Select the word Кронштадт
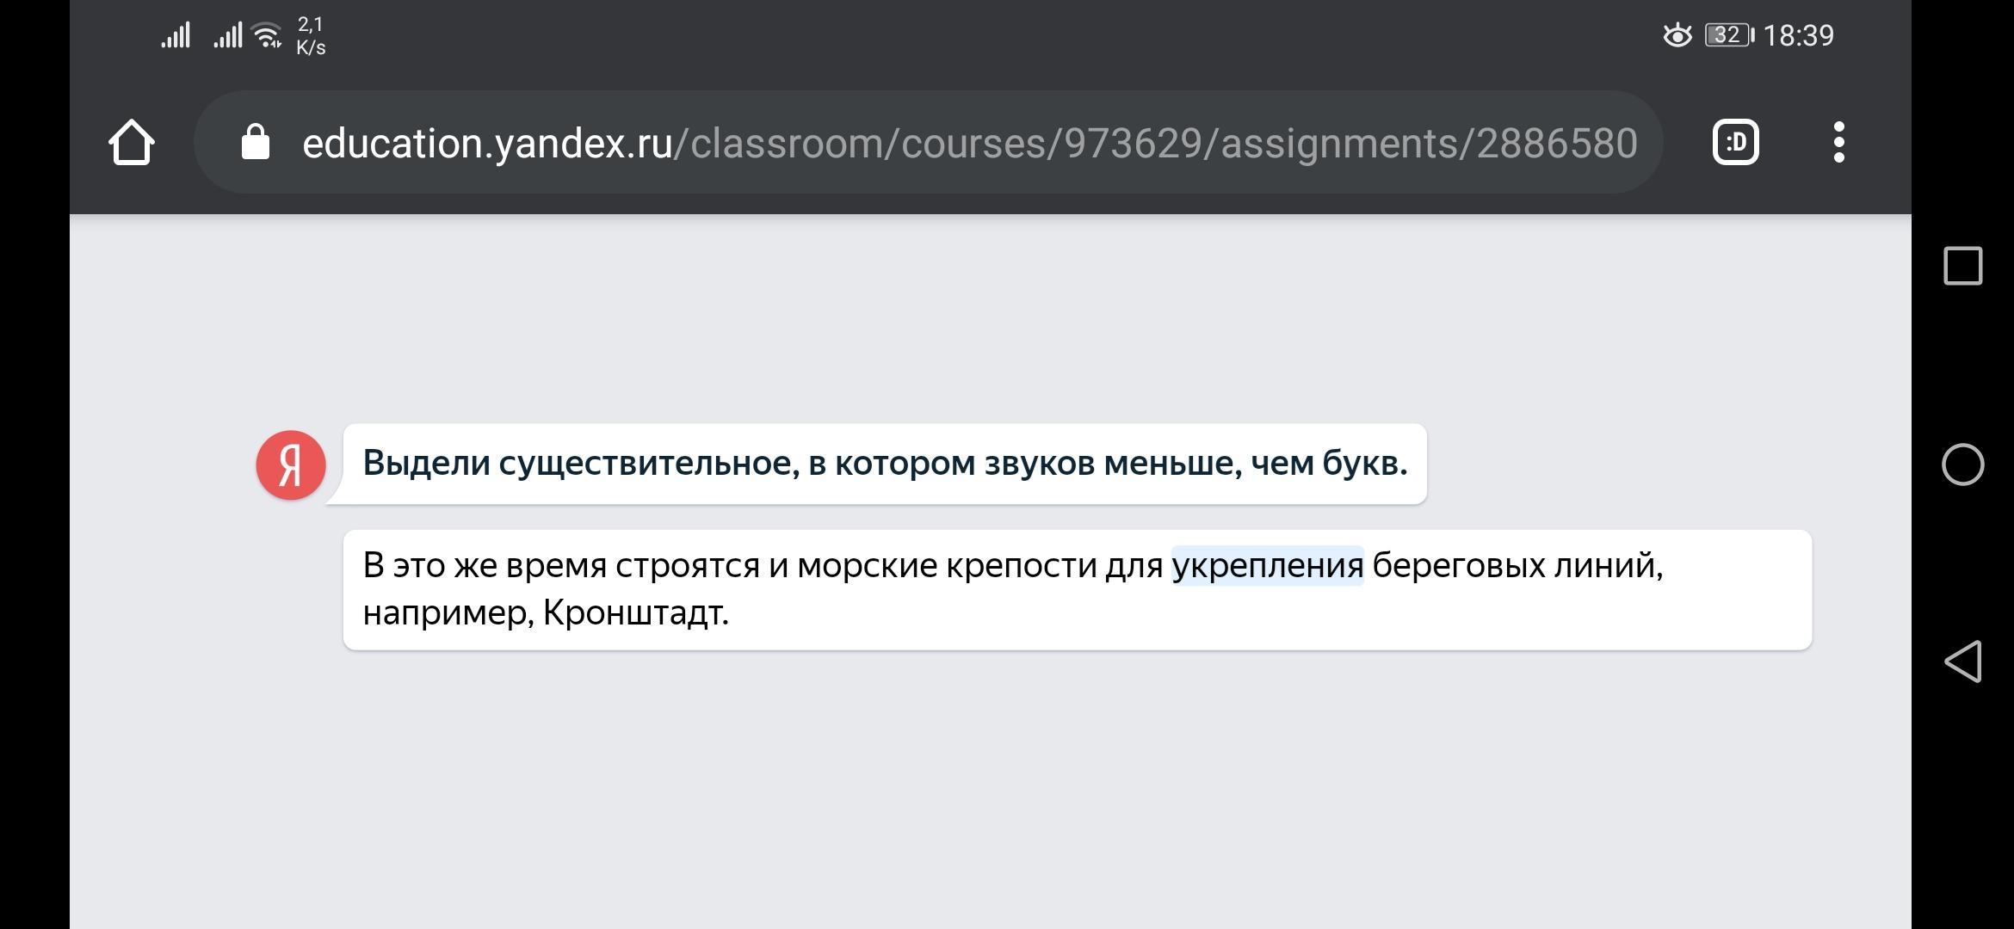Screen dimensions: 2014x929 635,613
